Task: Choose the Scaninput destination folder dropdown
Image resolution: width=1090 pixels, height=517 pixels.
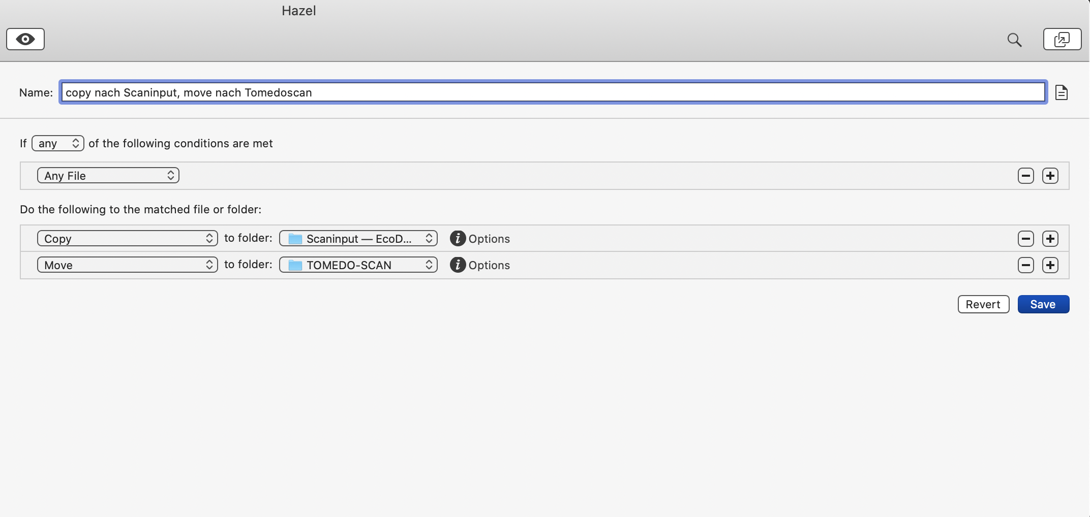Action: (358, 239)
